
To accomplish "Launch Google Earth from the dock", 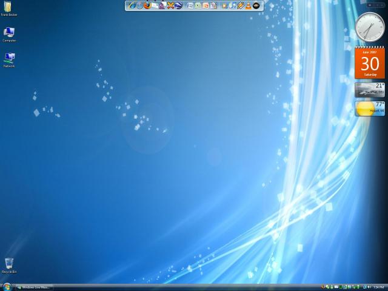I will coord(178,5).
